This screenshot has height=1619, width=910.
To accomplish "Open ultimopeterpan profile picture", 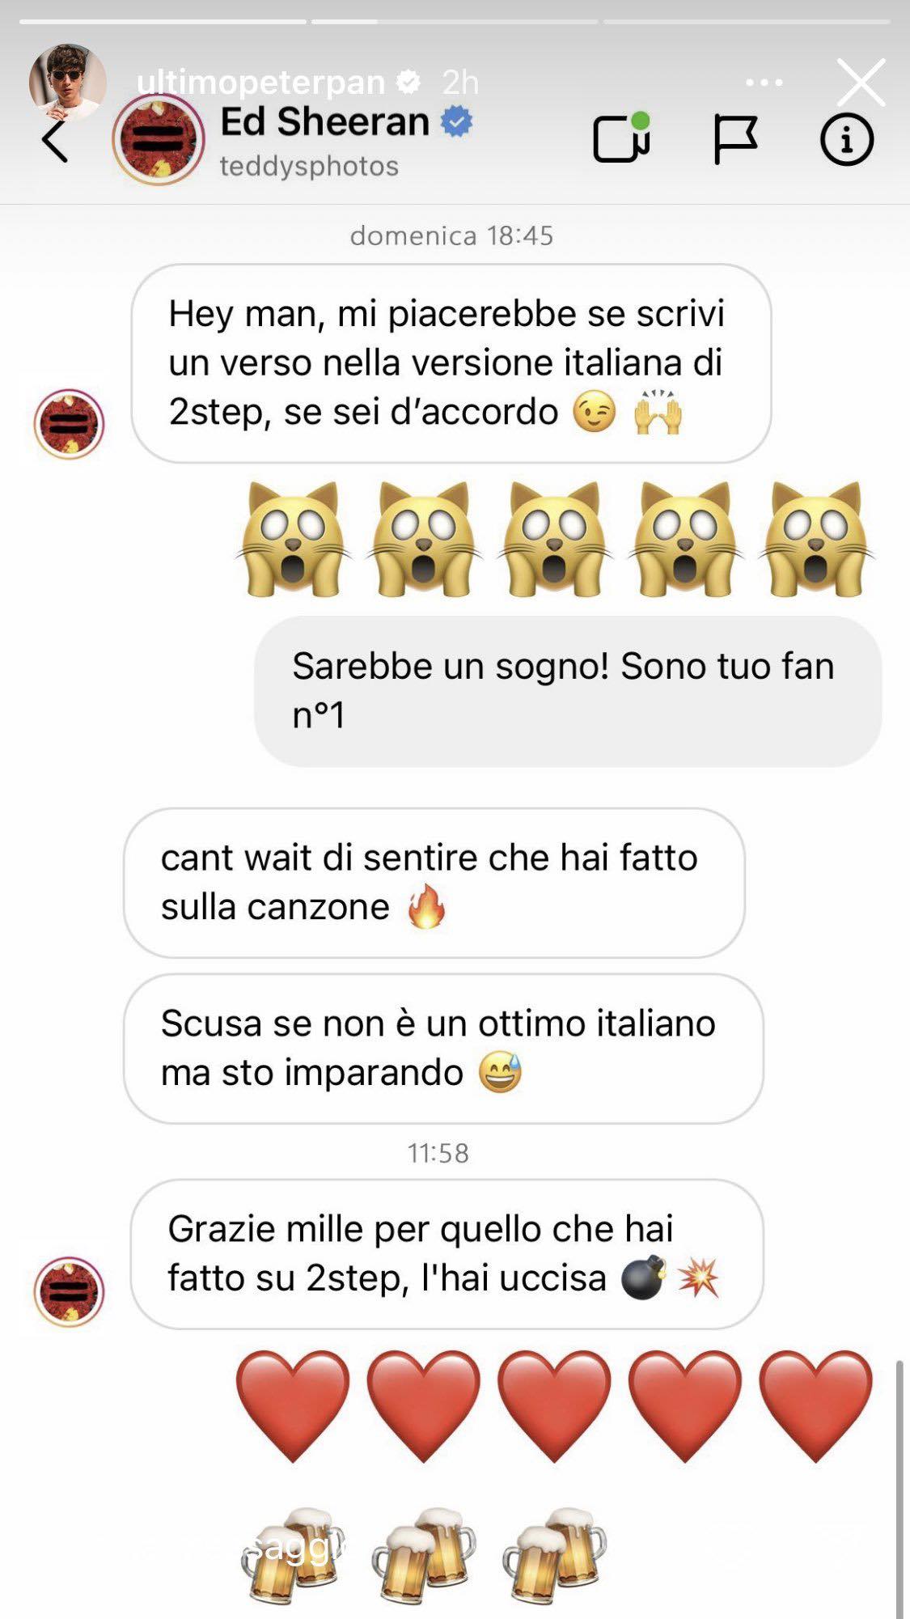I will click(x=68, y=81).
